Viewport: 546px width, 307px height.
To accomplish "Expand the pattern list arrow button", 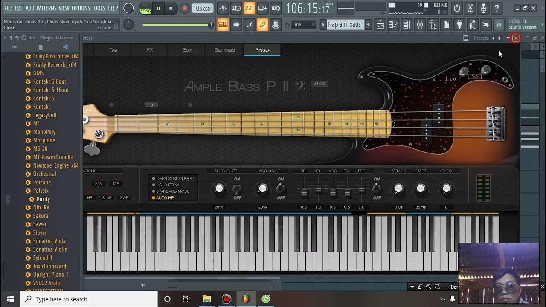I will click(x=323, y=25).
